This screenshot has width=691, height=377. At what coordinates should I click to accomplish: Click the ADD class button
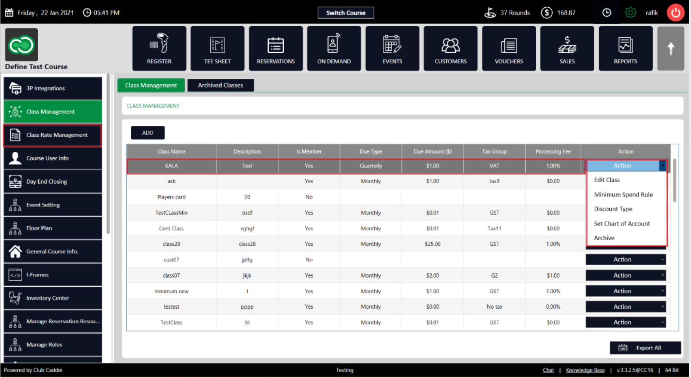[x=147, y=133]
